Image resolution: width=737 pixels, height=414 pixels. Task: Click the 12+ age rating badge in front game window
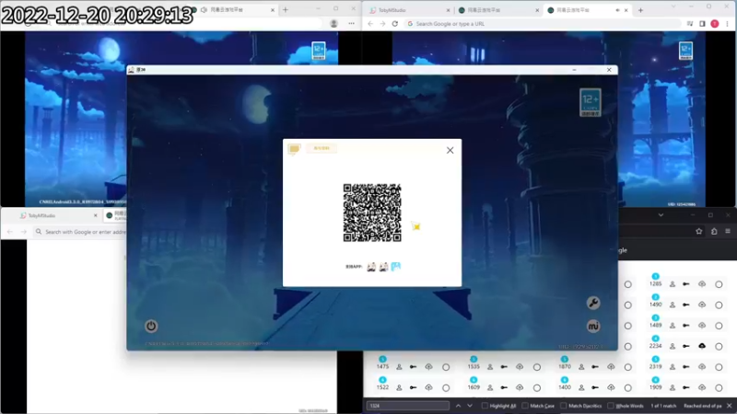pos(591,102)
